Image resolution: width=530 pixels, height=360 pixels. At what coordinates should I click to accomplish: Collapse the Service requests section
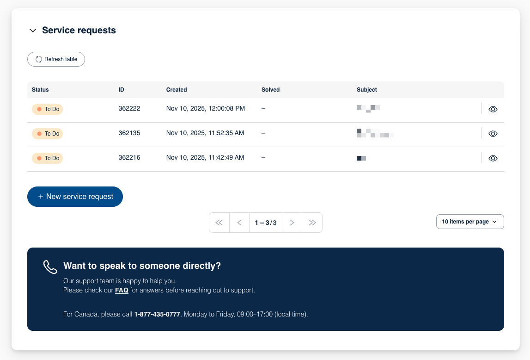click(32, 30)
